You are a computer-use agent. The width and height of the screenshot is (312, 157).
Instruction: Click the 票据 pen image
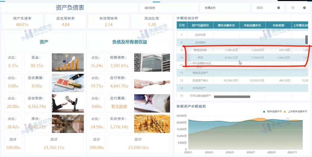[68, 83]
